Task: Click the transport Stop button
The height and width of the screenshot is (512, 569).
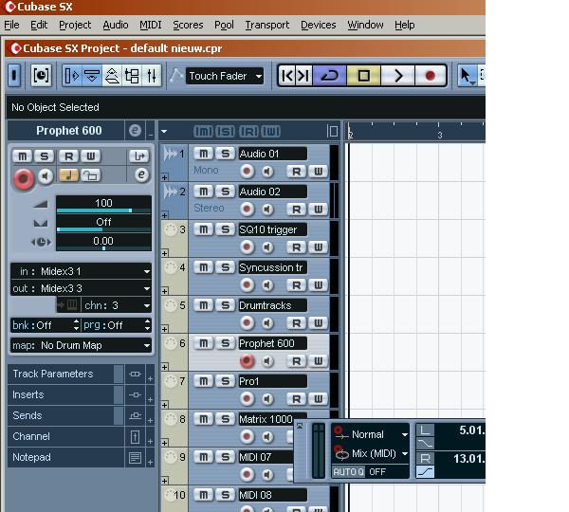Action: (x=363, y=76)
